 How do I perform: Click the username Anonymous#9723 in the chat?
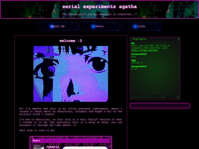[x=139, y=67]
